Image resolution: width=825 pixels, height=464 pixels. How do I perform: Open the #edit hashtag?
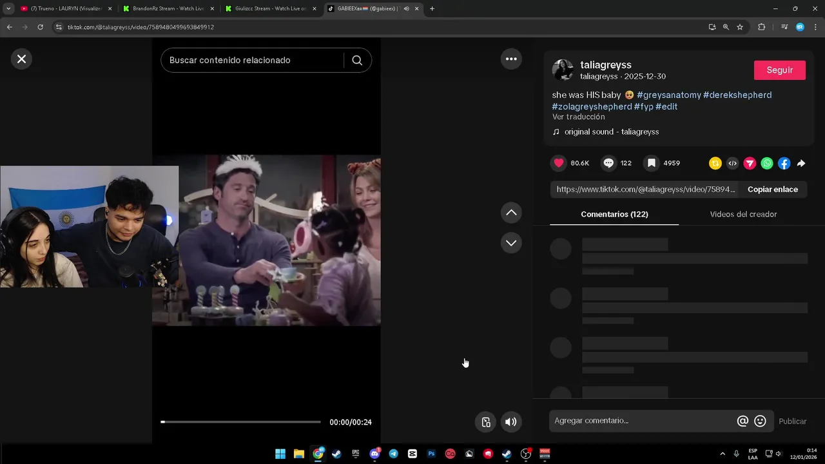[666, 106]
